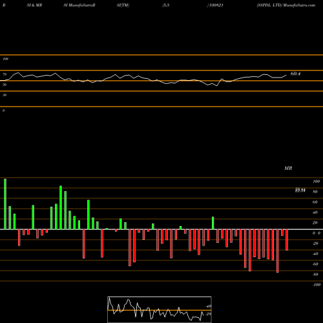Click the overlapping 22.34 value in MR panel

tap(300, 190)
